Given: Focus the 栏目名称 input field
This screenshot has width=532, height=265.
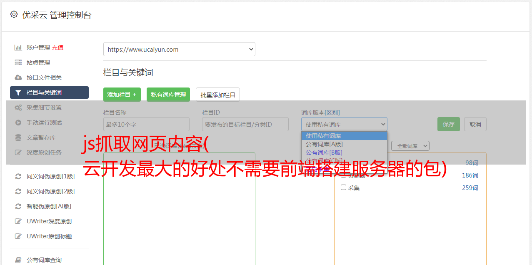Looking at the screenshot, I should tap(146, 124).
